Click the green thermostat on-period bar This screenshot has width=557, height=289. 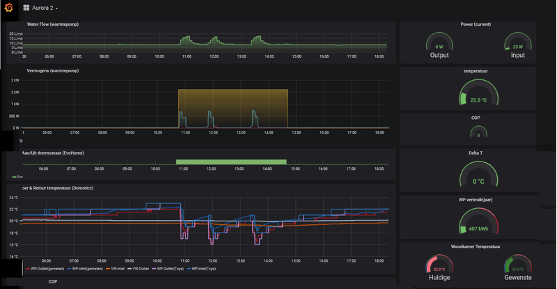pyautogui.click(x=231, y=162)
